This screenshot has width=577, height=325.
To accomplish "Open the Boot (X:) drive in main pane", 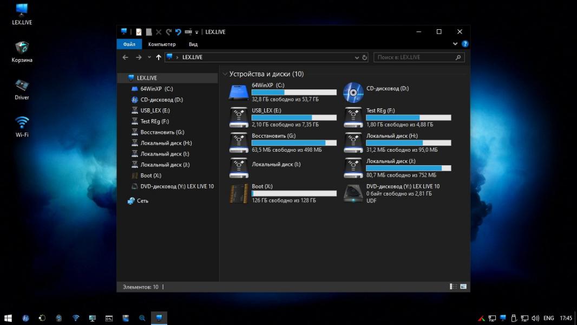I will (x=239, y=193).
